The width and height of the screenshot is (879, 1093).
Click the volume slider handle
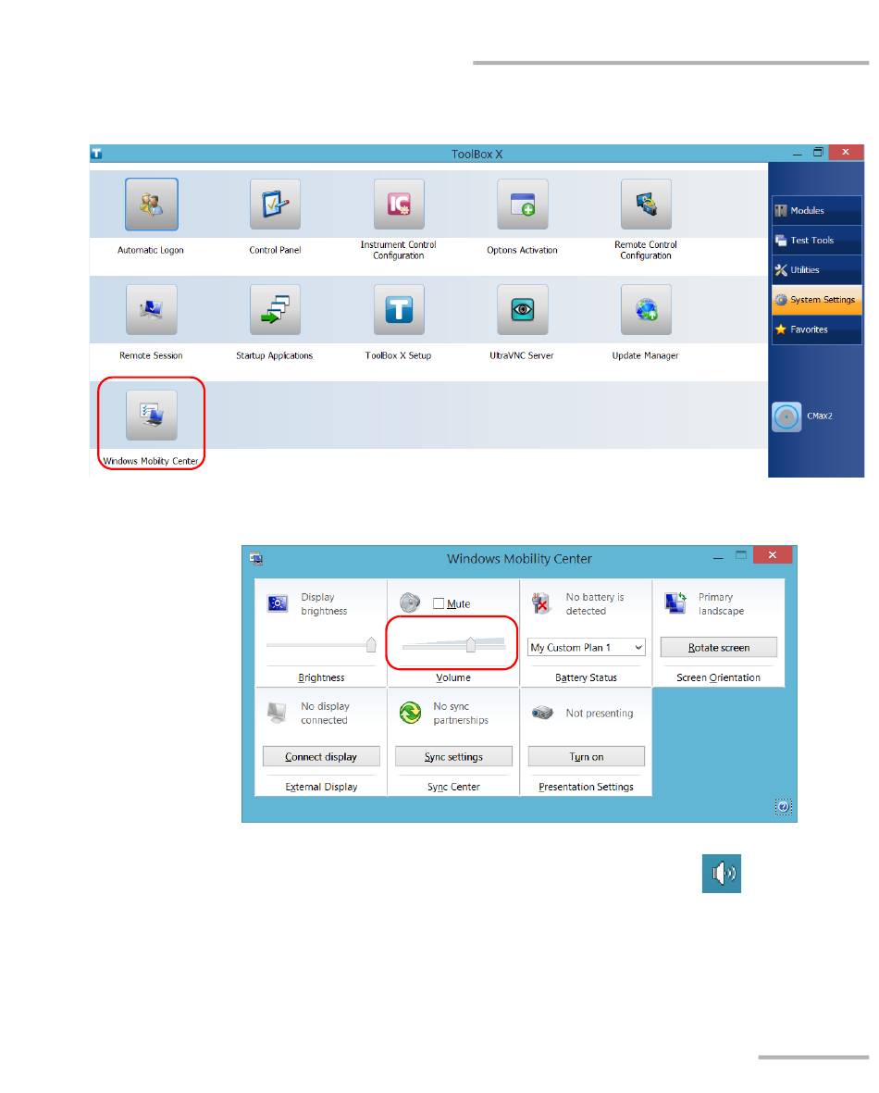471,644
